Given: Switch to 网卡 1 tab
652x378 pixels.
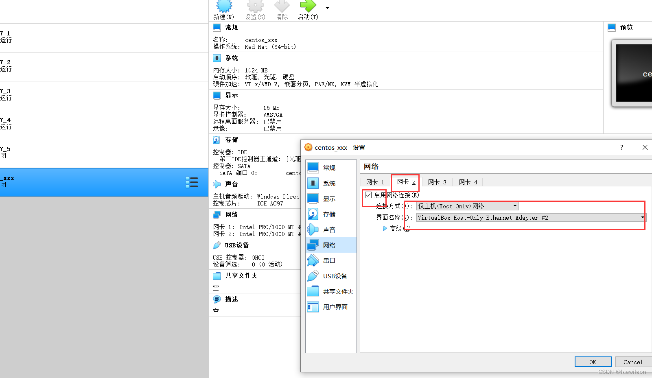Looking at the screenshot, I should pyautogui.click(x=375, y=182).
